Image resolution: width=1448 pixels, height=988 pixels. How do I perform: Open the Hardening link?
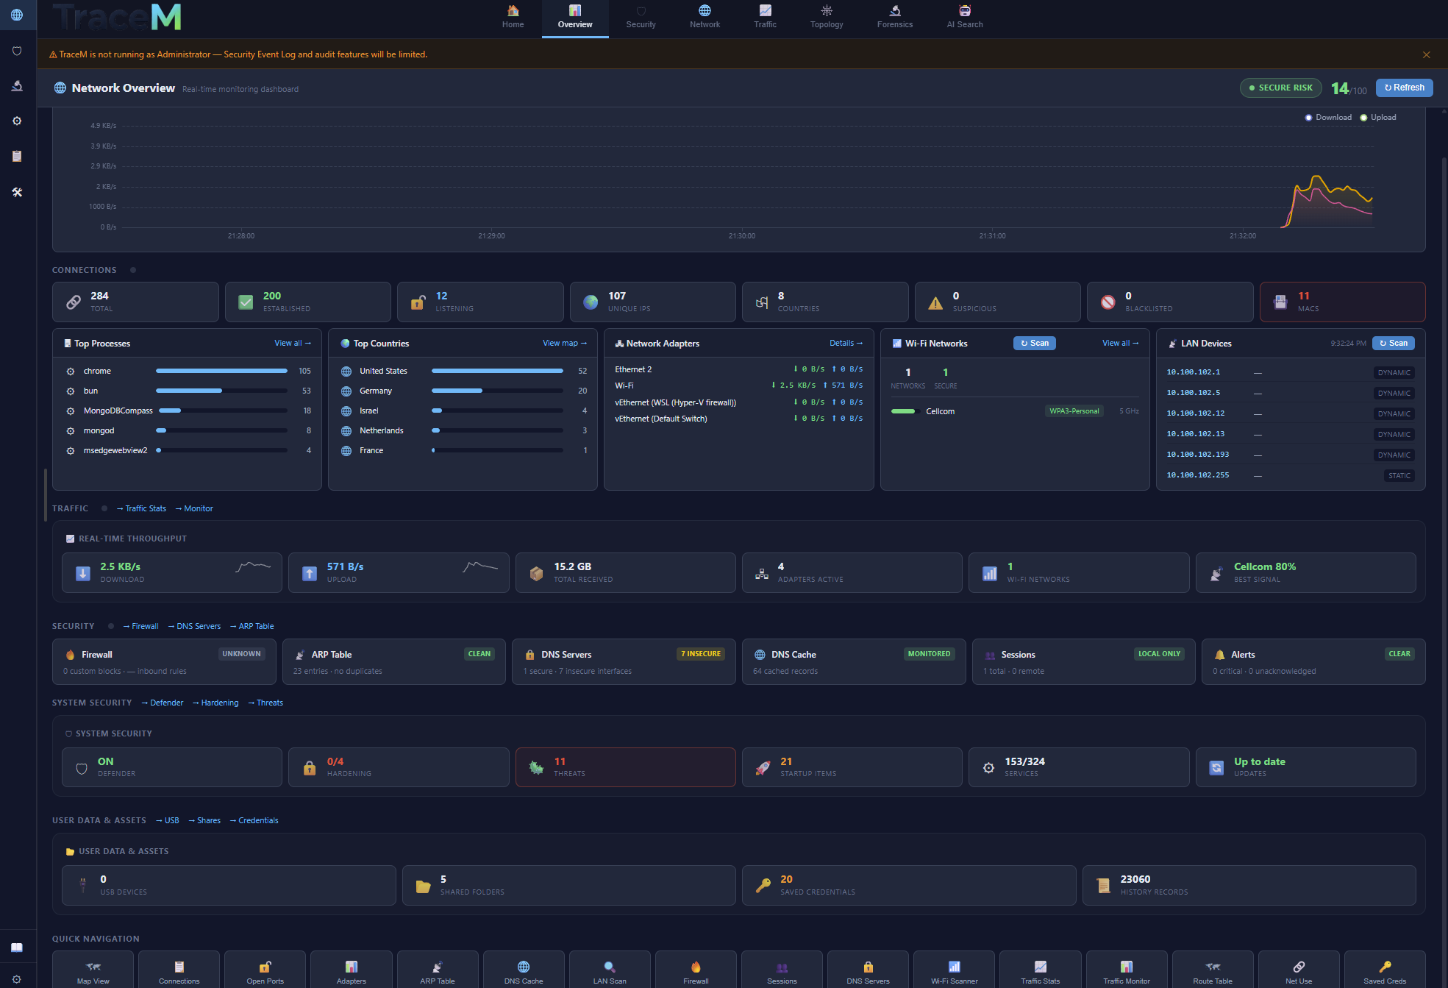215,703
